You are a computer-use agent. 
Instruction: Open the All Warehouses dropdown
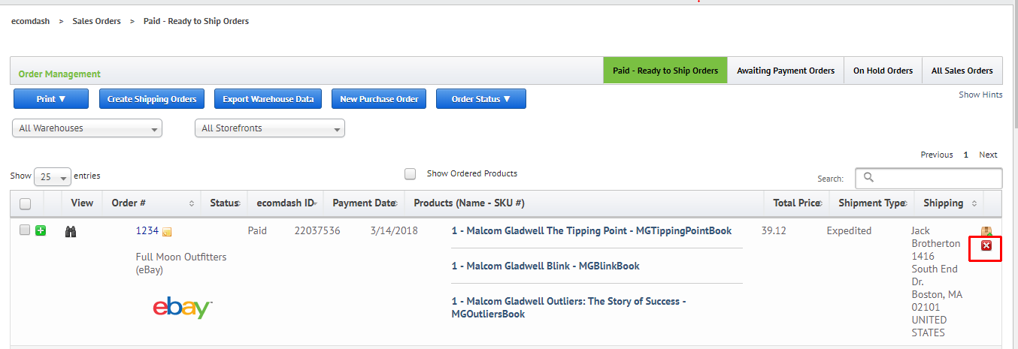87,128
